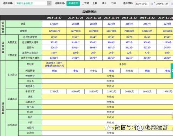Click 9325个 natural keywords value
The image size is (173, 136).
tap(54, 42)
